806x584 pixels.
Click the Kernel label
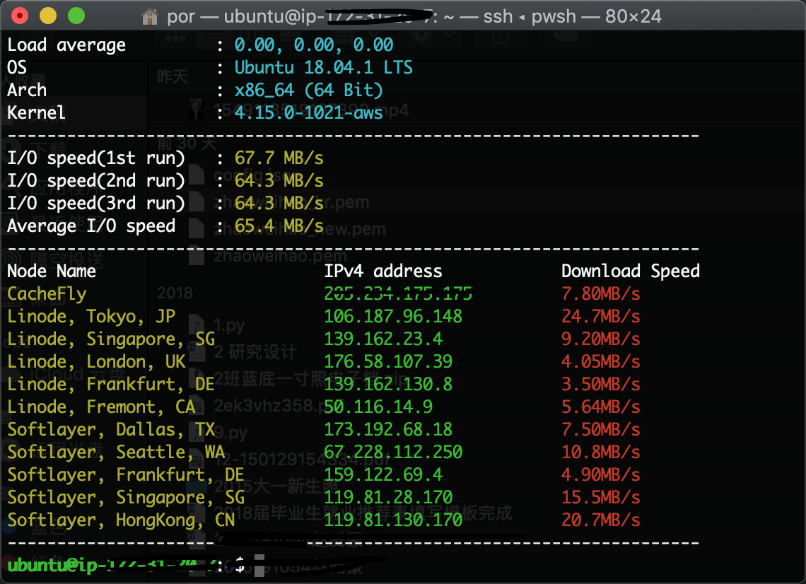(37, 113)
